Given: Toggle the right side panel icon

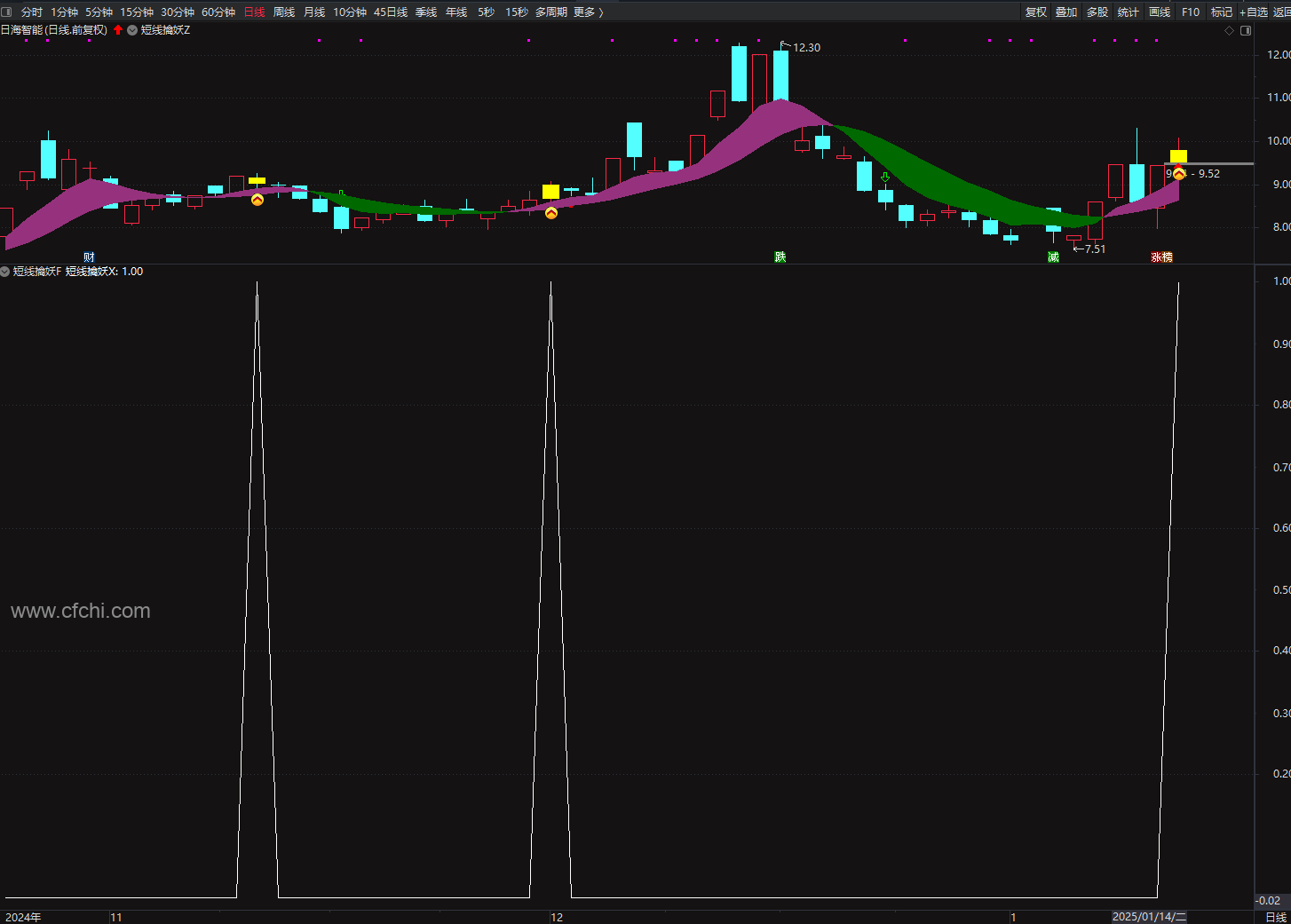Looking at the screenshot, I should click(1246, 30).
